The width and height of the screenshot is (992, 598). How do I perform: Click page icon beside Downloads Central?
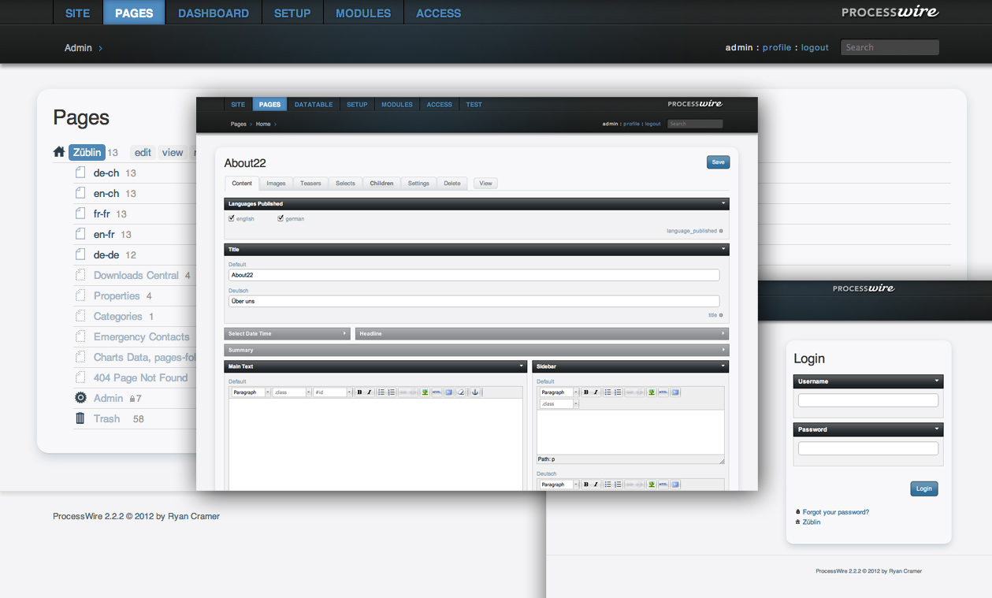pyautogui.click(x=80, y=275)
